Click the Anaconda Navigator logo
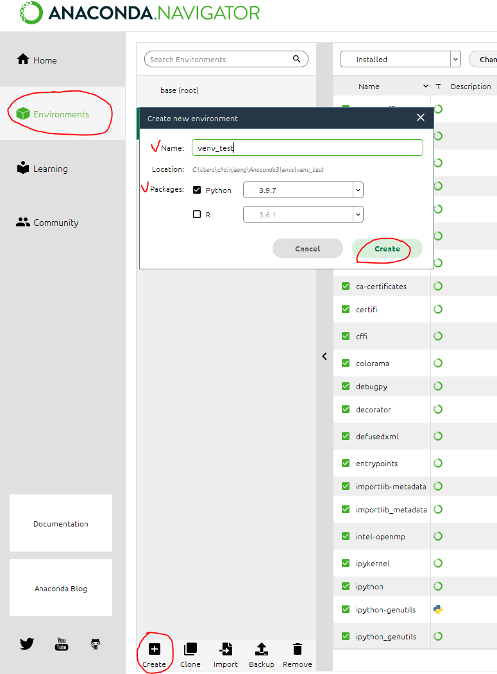The image size is (497, 674). [140, 12]
